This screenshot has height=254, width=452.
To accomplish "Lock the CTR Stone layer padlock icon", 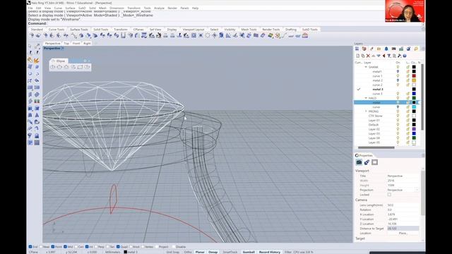I will click(x=408, y=116).
